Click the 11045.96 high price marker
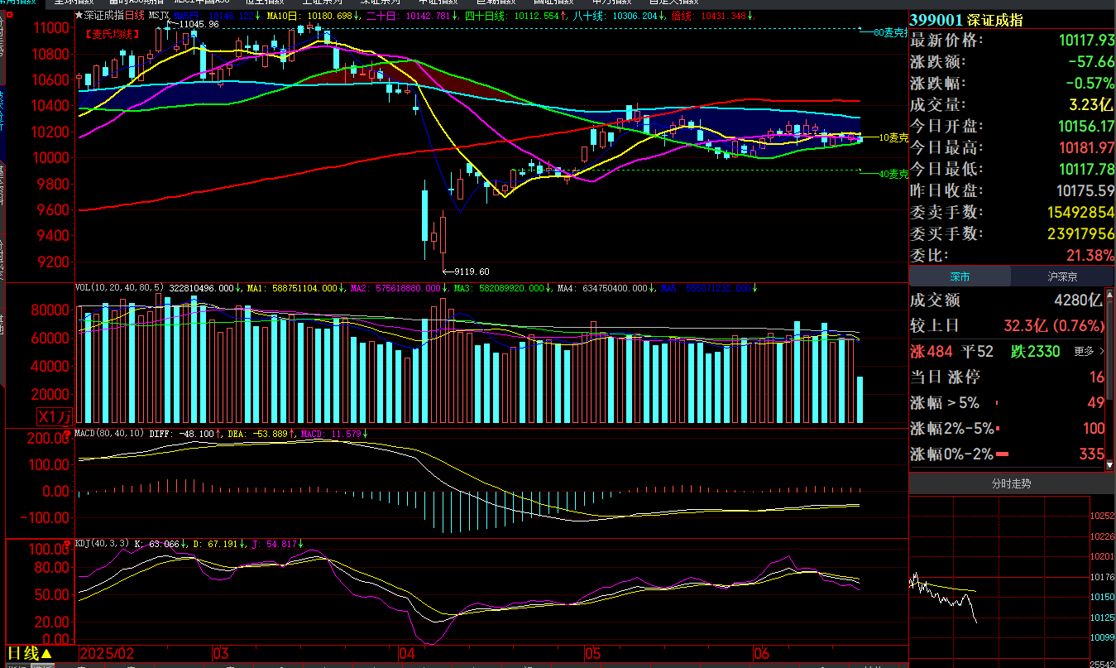 [199, 25]
